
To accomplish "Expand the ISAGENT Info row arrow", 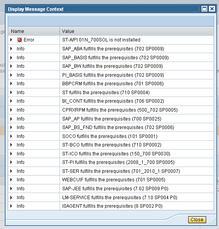I will click(x=11, y=206).
